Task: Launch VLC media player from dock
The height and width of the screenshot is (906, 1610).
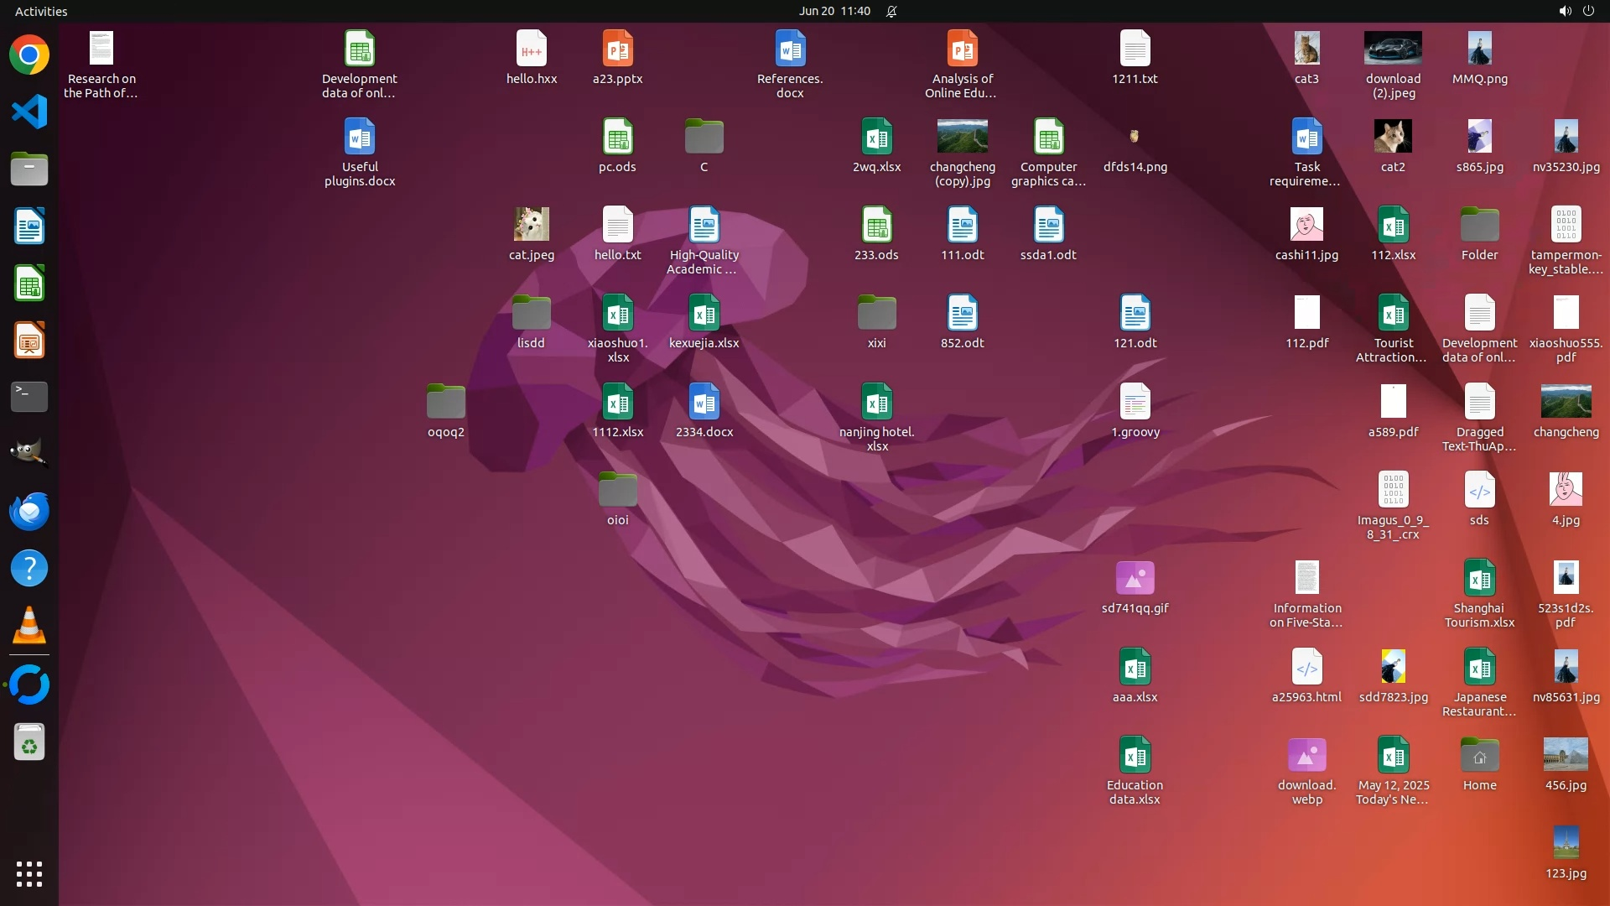Action: point(29,625)
